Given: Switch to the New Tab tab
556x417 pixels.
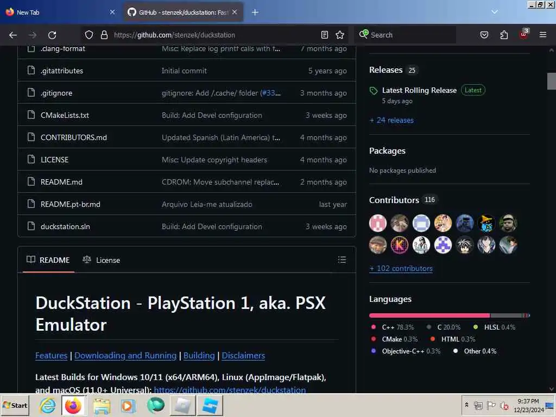Looking at the screenshot, I should tap(60, 12).
